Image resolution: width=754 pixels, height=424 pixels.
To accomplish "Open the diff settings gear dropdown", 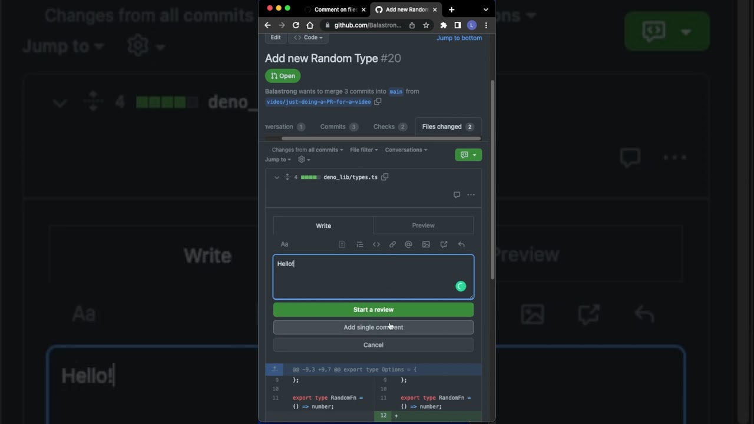I will tap(304, 160).
